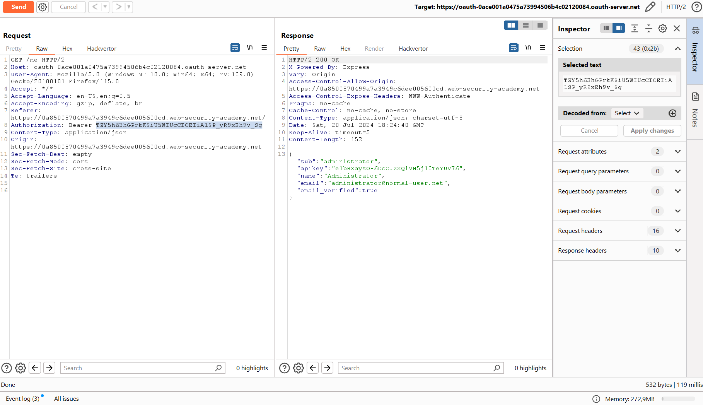This screenshot has height=405, width=703.
Task: Collapse the Selection section
Action: (677, 49)
